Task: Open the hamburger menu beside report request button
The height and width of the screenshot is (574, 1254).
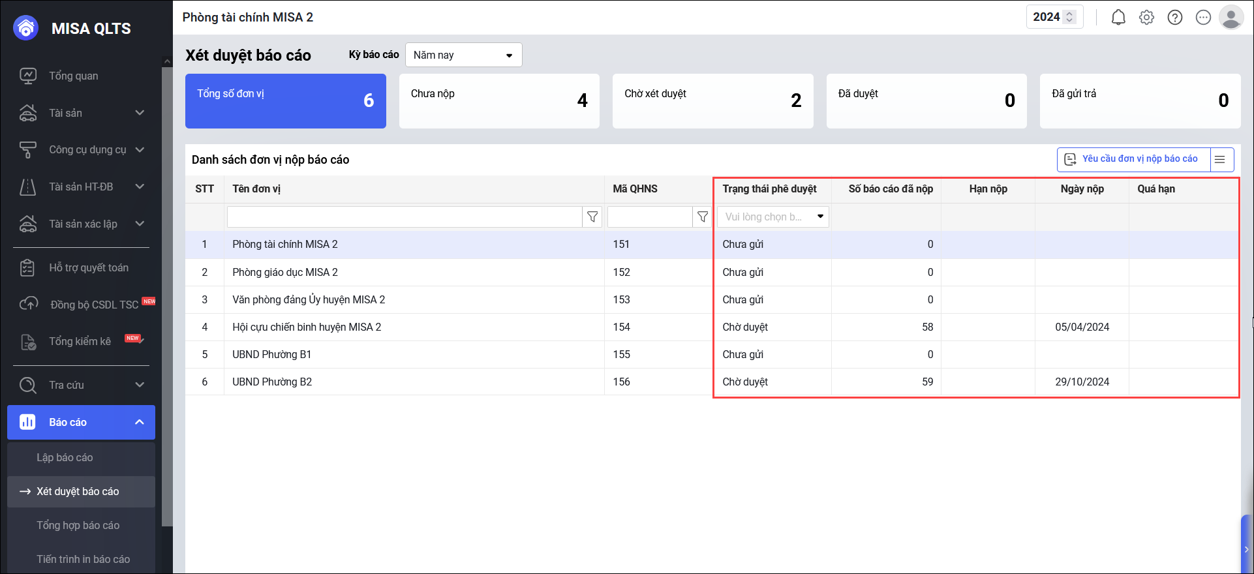Action: (1220, 159)
